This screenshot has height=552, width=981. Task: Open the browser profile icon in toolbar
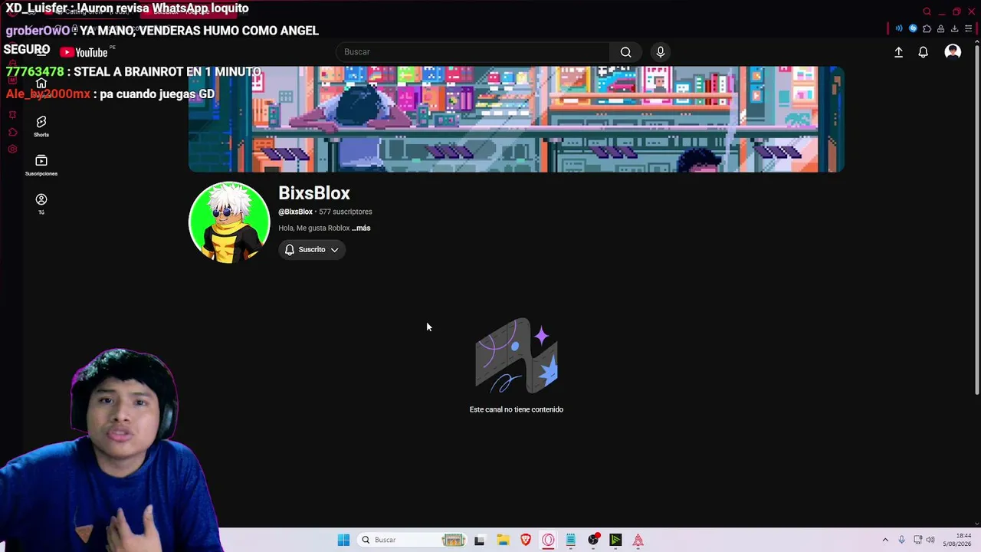tap(940, 29)
